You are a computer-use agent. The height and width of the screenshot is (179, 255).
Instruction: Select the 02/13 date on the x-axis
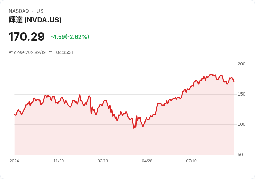click(103, 161)
